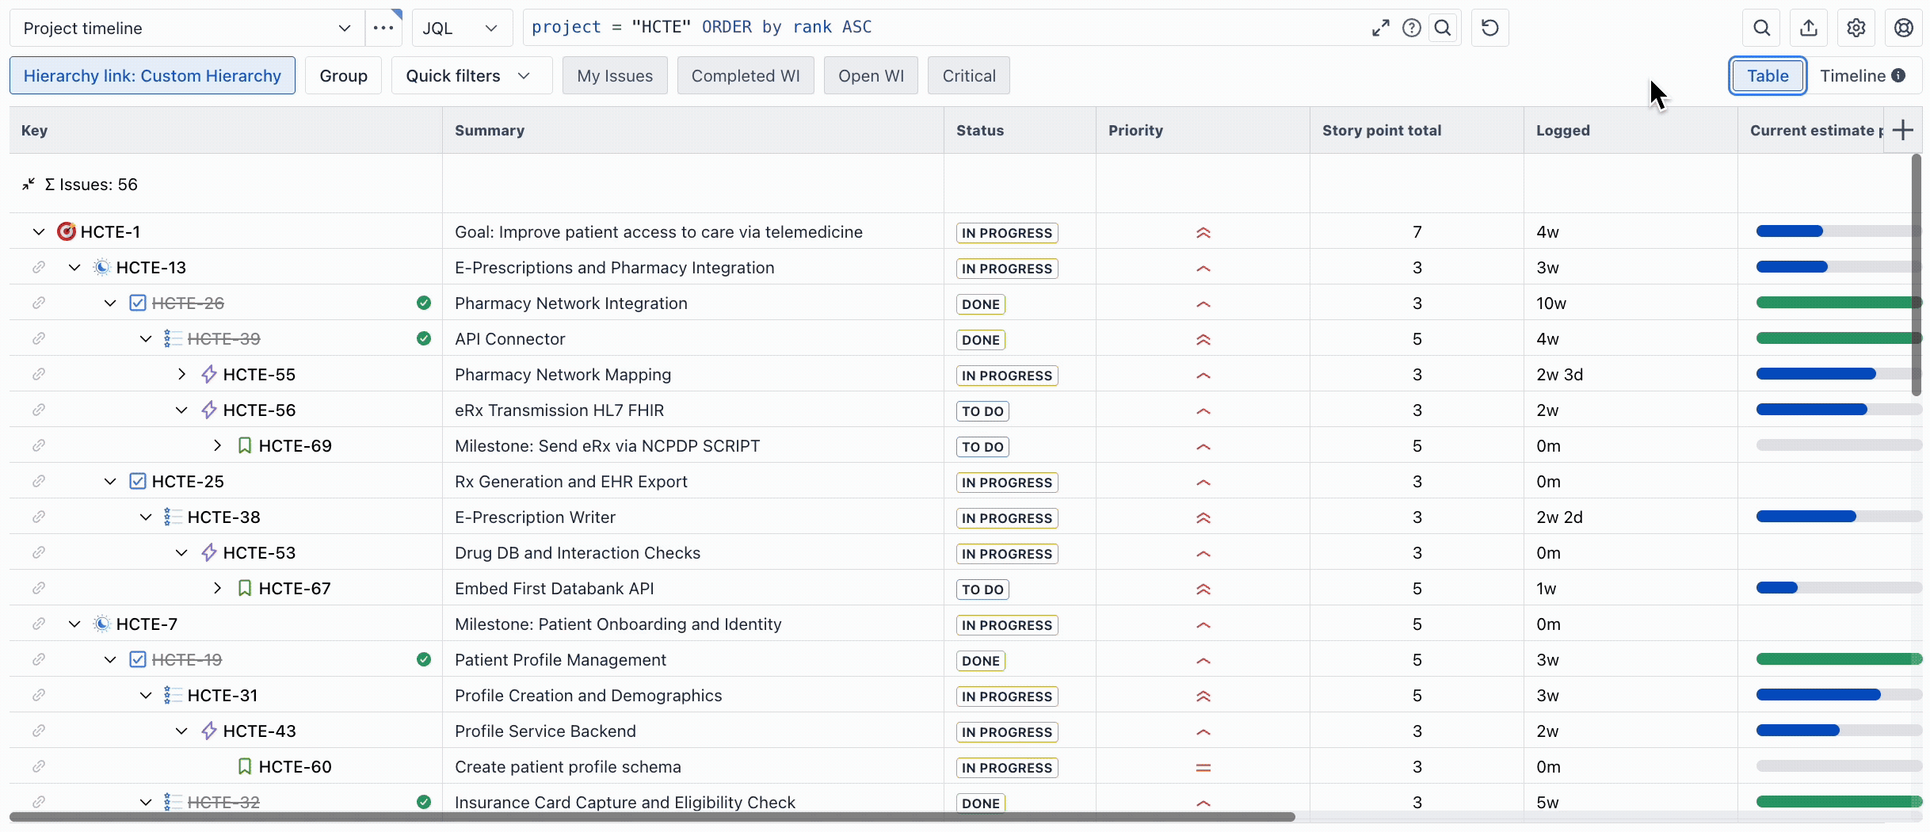Click the link icon beside HCTE-13
The width and height of the screenshot is (1930, 832).
[x=38, y=267]
